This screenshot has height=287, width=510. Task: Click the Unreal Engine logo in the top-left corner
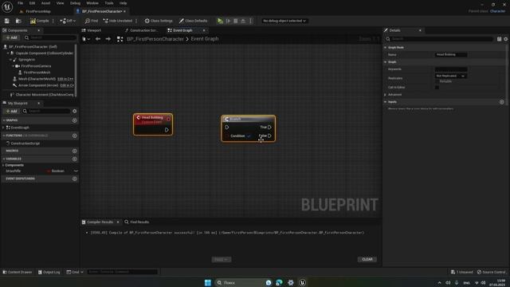click(7, 7)
